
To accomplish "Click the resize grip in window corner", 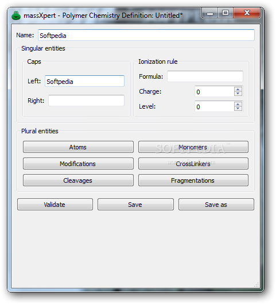I will coord(256,284).
